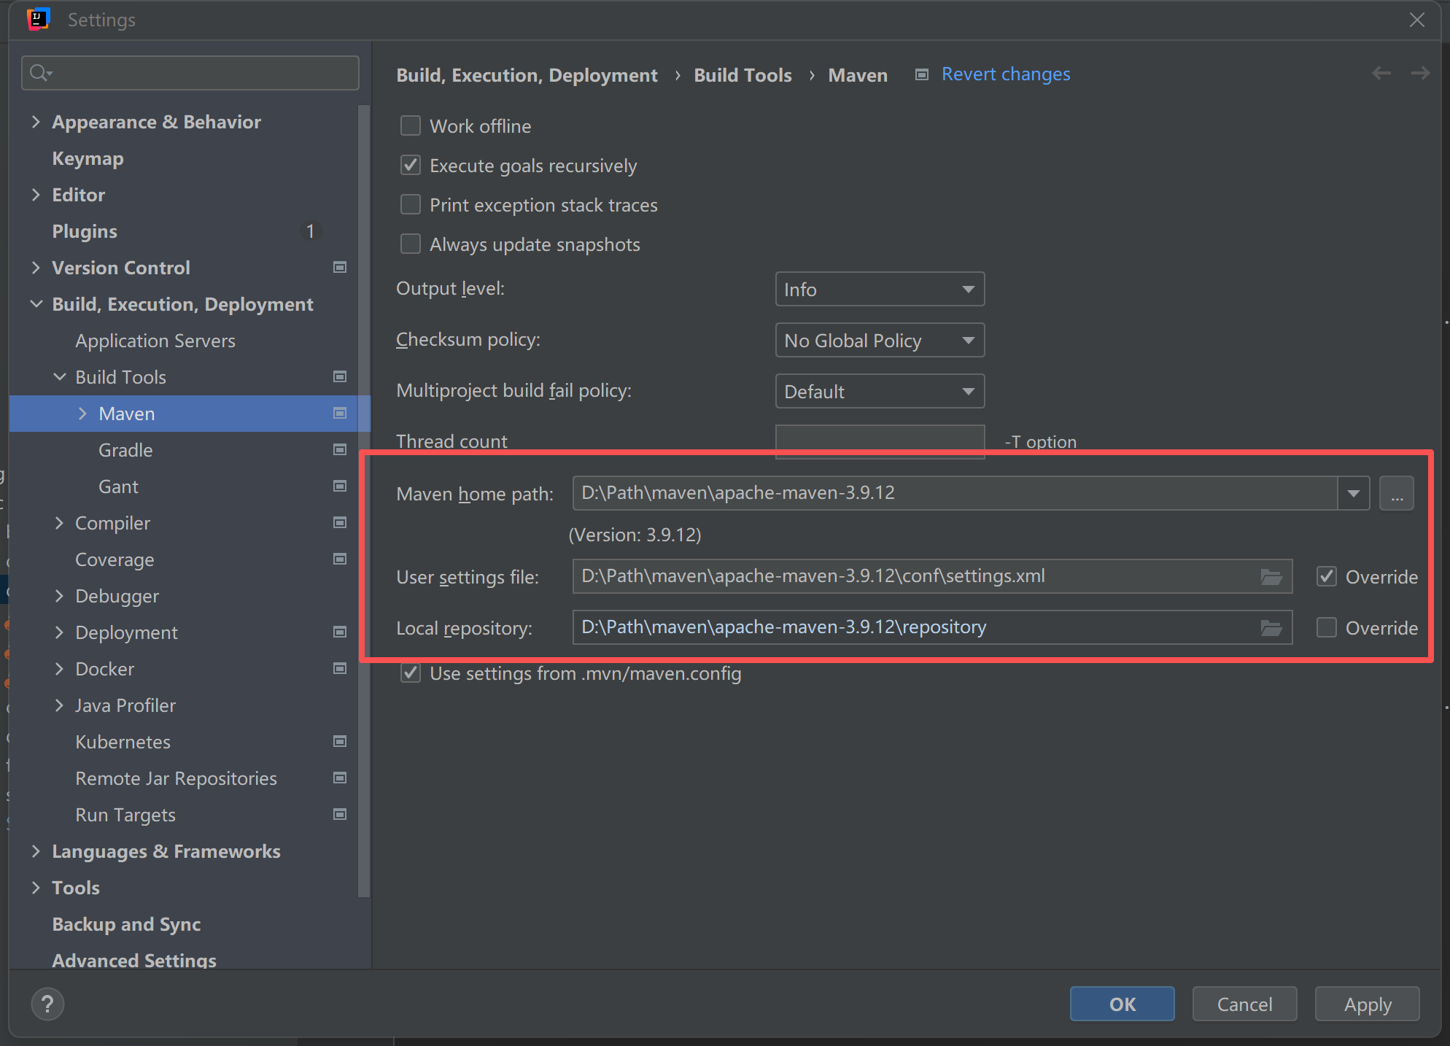Enable the Work offline checkbox
The width and height of the screenshot is (1450, 1046).
tap(411, 126)
